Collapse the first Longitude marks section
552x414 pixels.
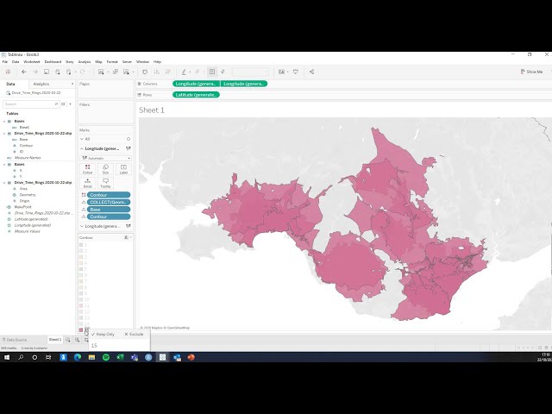(x=82, y=148)
